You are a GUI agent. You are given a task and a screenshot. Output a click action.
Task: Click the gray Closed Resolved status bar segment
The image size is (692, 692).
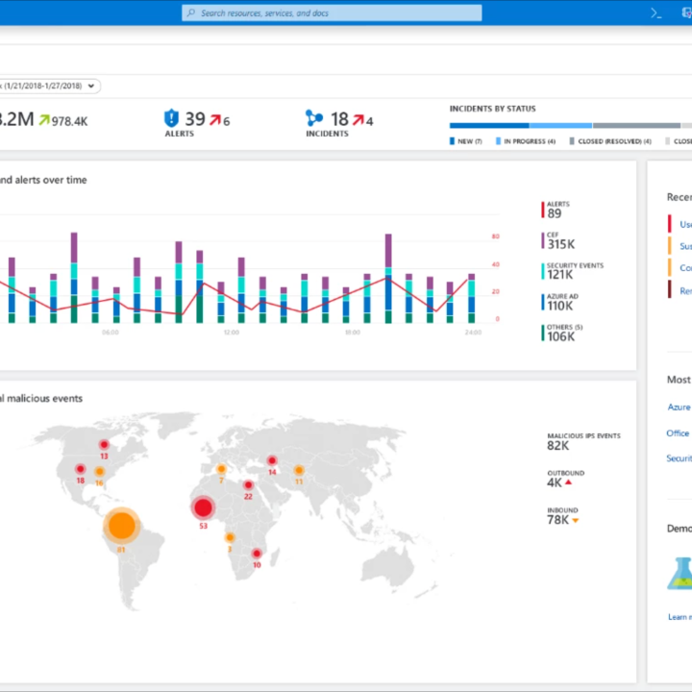pyautogui.click(x=637, y=125)
